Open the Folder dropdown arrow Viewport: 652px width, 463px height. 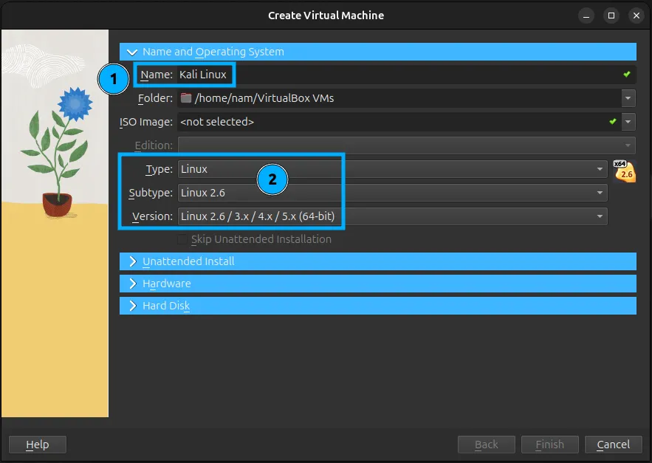[628, 98]
